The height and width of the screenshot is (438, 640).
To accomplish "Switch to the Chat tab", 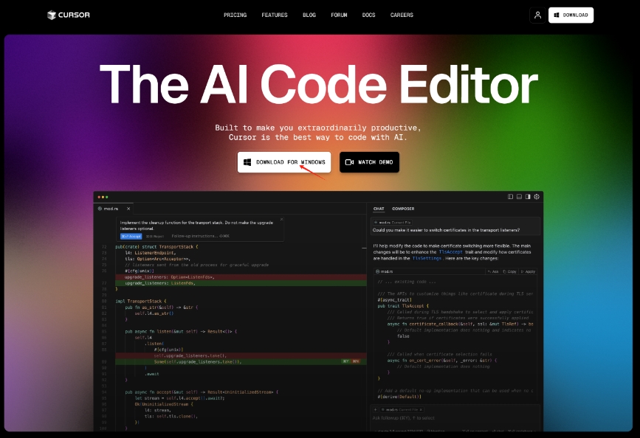I will [x=379, y=209].
